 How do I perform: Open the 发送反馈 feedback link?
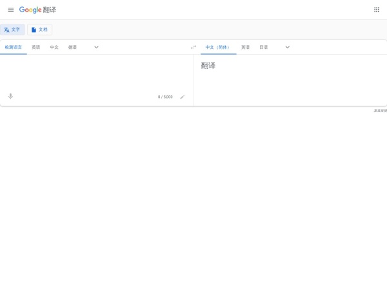[x=380, y=111]
